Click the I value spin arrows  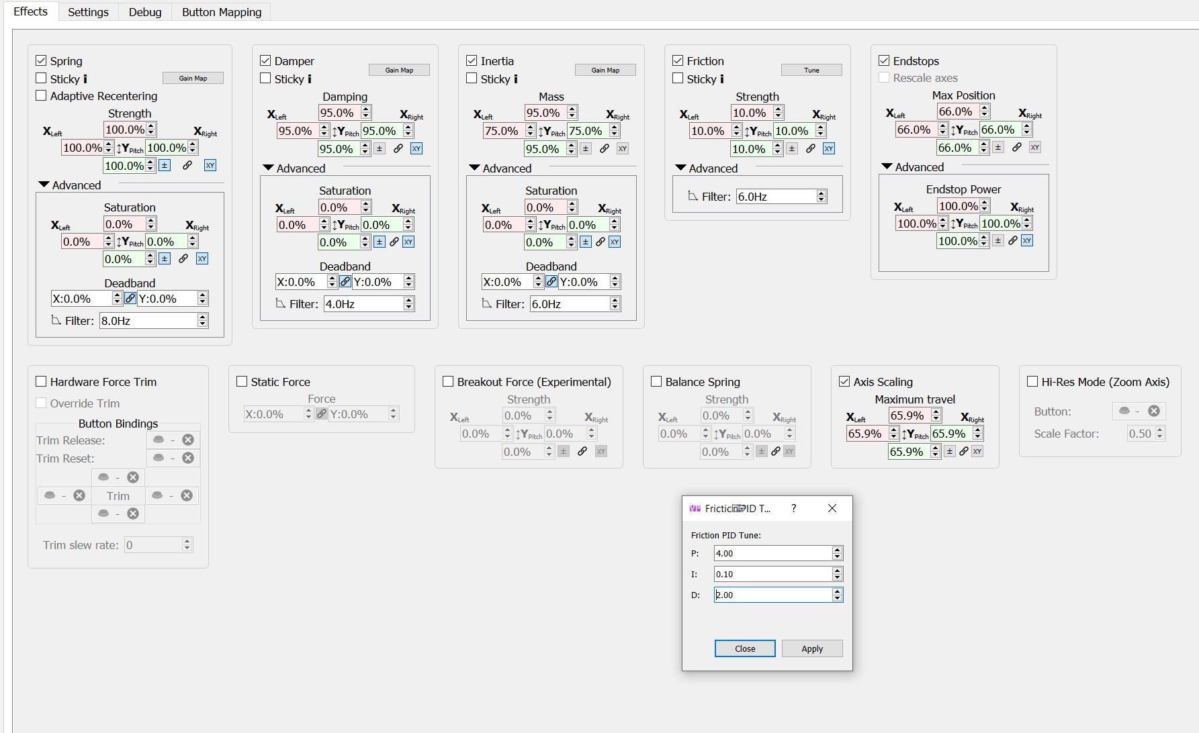click(837, 574)
